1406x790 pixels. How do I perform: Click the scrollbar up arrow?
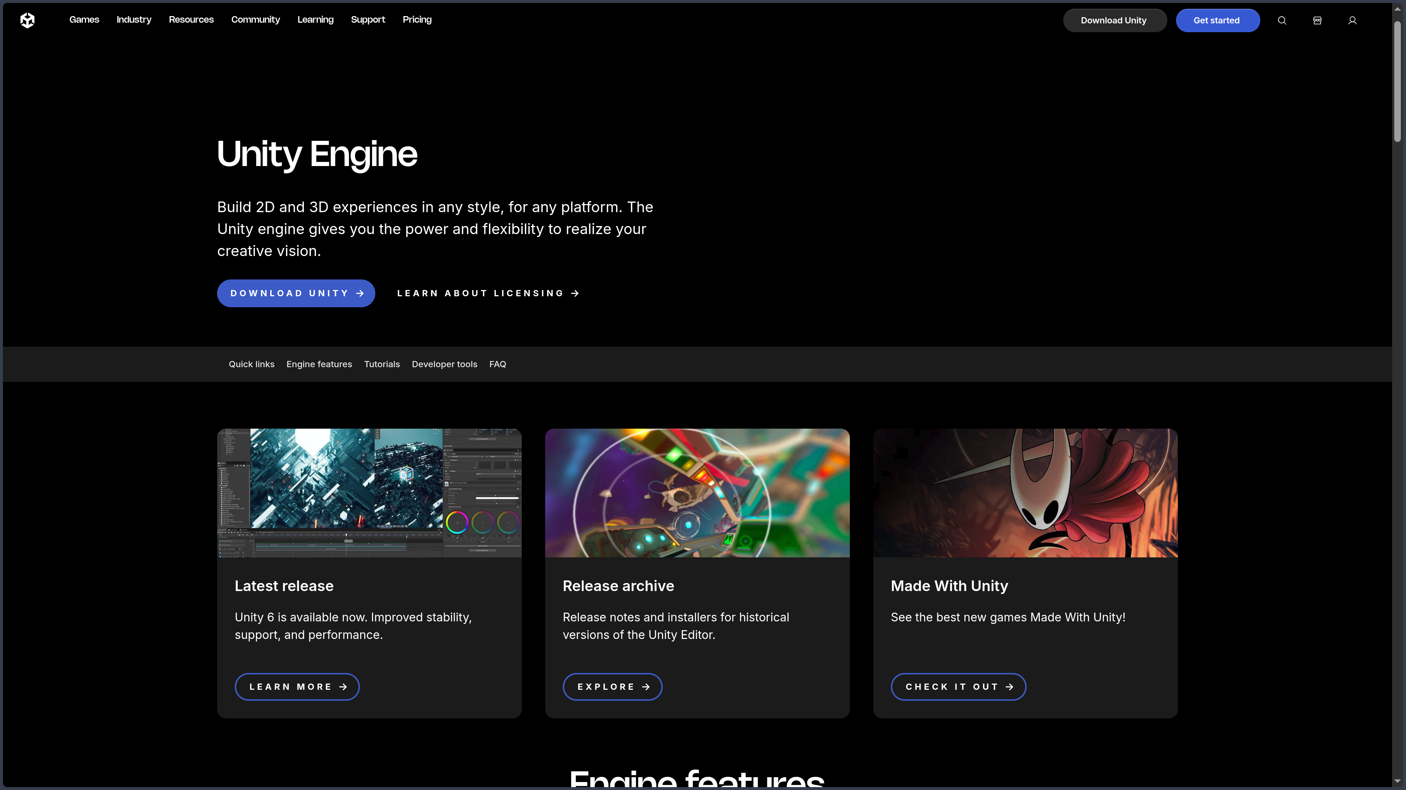(x=1397, y=9)
